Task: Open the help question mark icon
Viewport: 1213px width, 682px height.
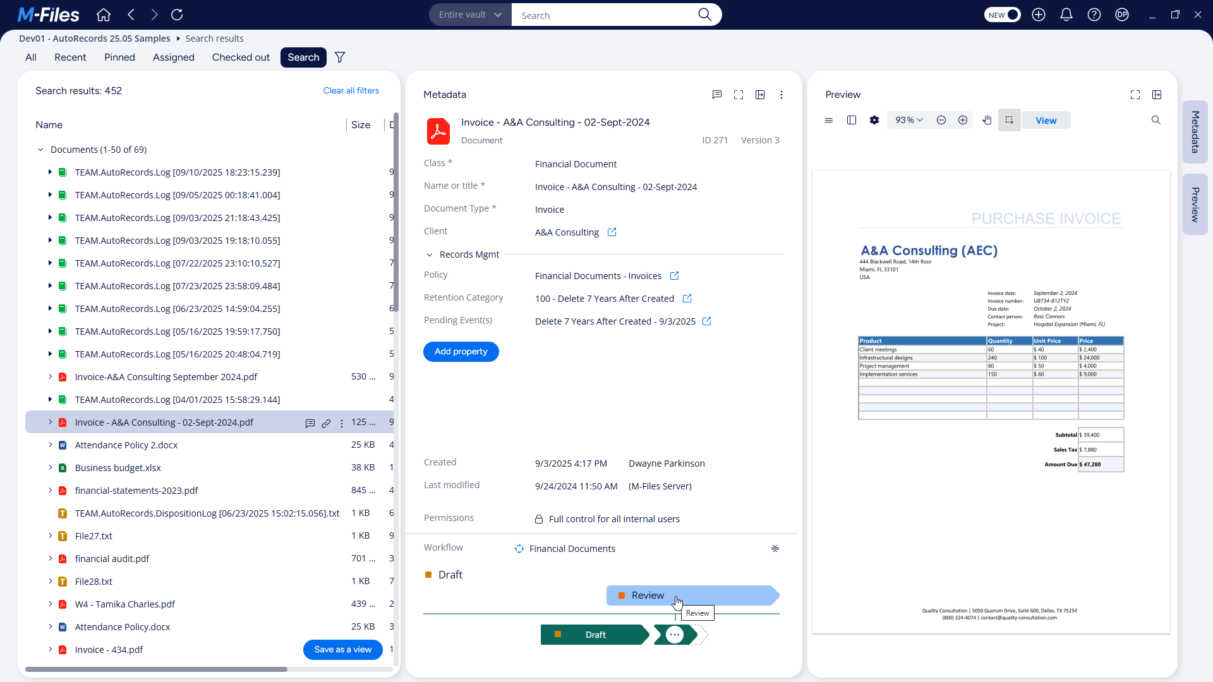Action: (1094, 15)
